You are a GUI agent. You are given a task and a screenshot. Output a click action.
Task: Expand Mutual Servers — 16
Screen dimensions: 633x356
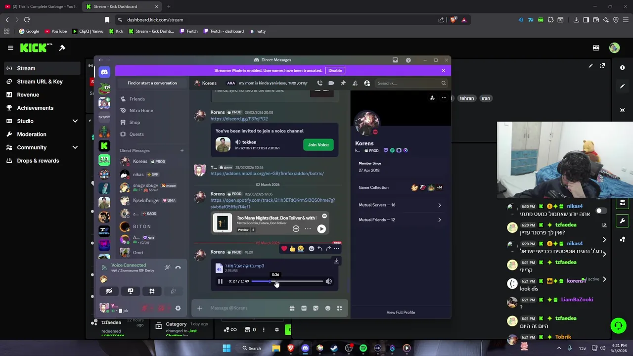point(400,205)
